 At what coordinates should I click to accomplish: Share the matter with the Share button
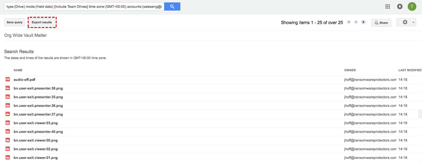pos(381,23)
